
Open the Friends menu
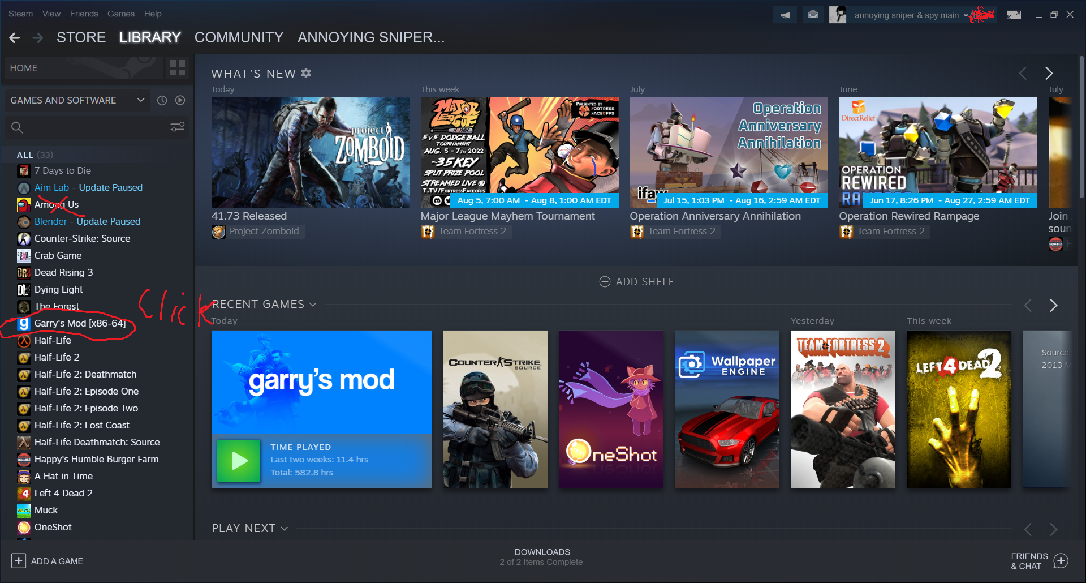tap(84, 14)
